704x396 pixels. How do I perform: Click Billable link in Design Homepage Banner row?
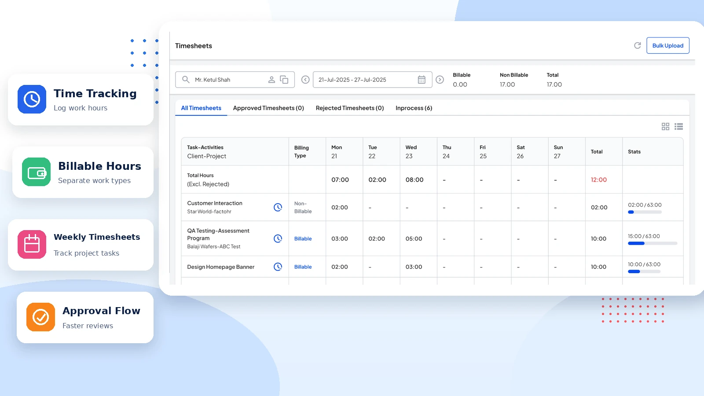click(303, 267)
